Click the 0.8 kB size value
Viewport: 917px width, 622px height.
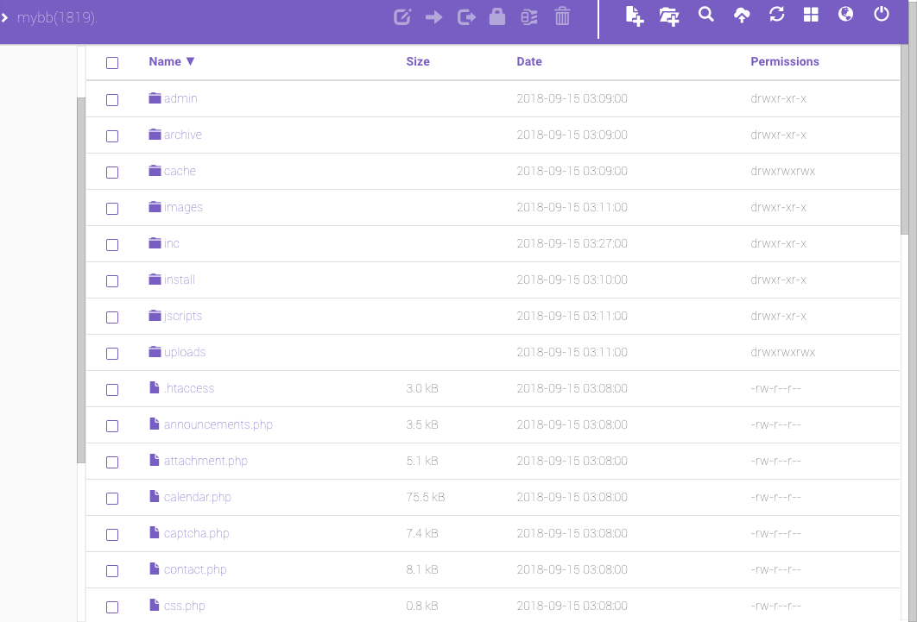coord(421,606)
